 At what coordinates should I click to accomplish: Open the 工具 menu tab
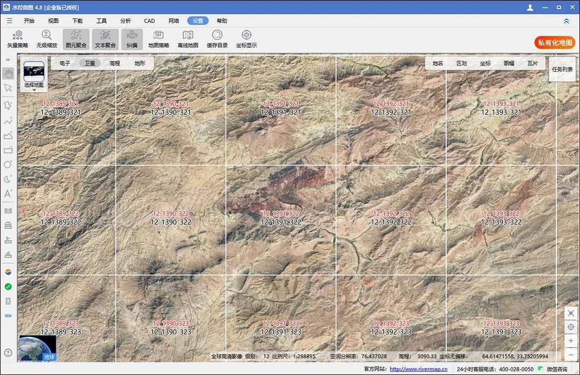click(102, 21)
